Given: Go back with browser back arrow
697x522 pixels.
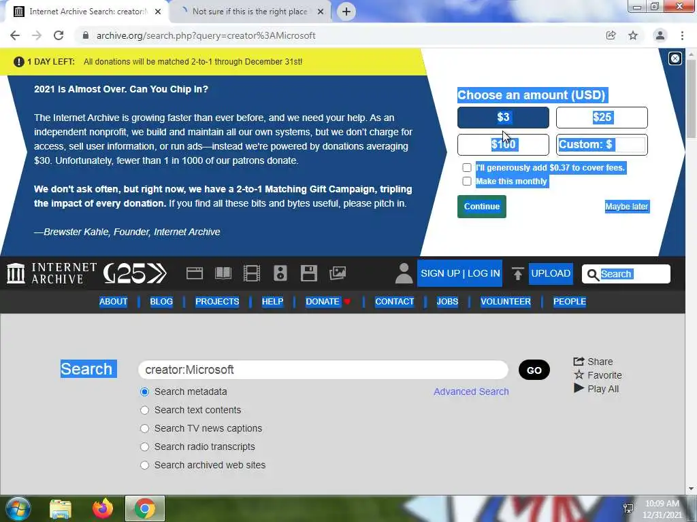Looking at the screenshot, I should (15, 35).
